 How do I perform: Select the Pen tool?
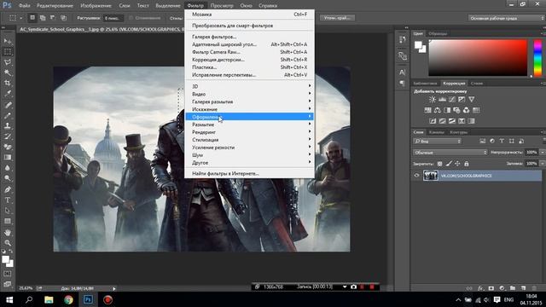pyautogui.click(x=8, y=189)
